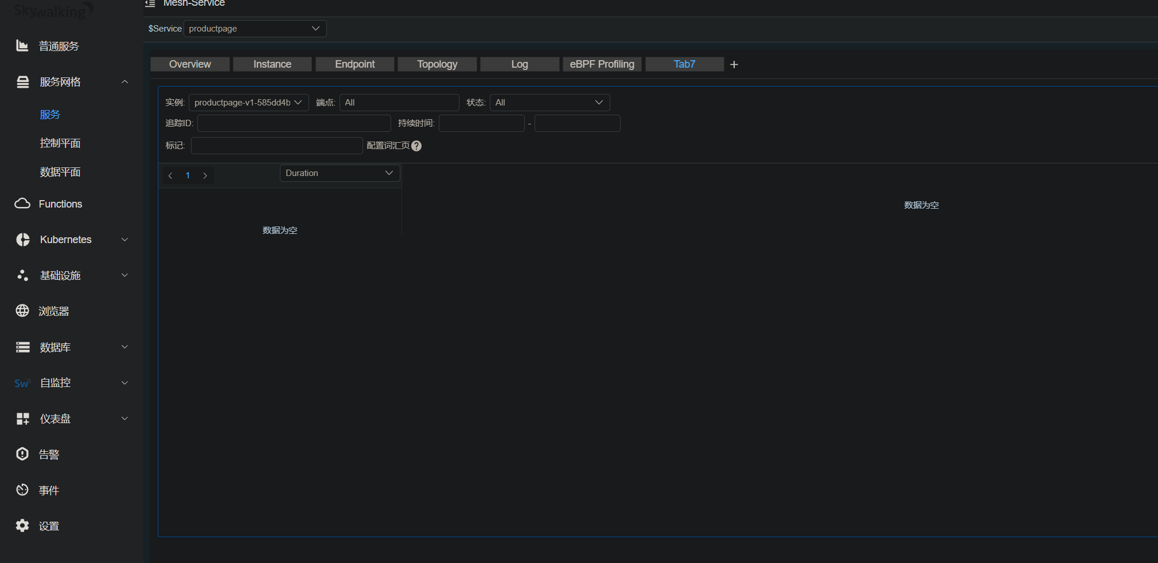Switch to the eBPF Profiling tab
Screen dimensions: 1158x563
click(x=601, y=64)
